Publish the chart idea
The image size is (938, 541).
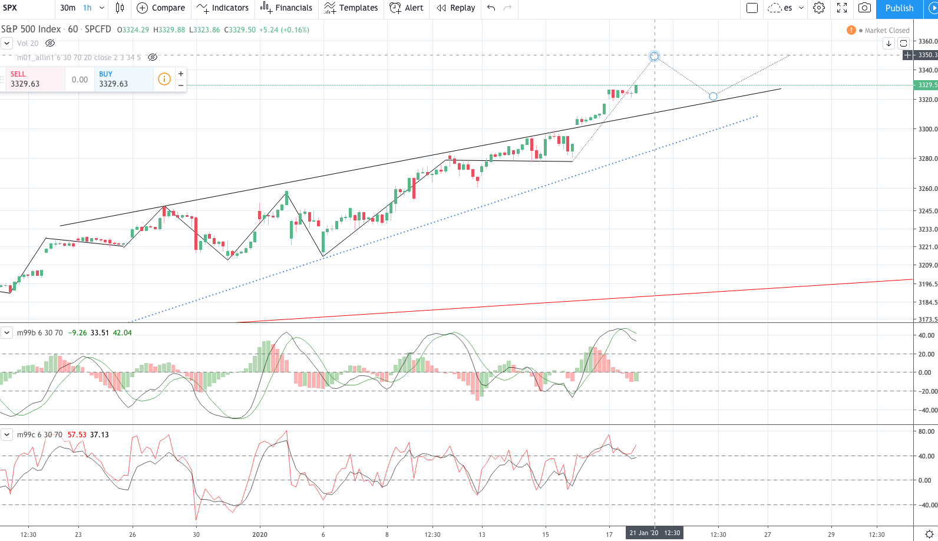click(899, 8)
